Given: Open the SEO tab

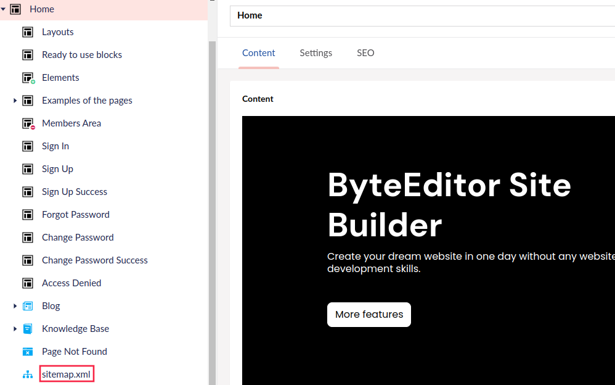Looking at the screenshot, I should (x=365, y=53).
